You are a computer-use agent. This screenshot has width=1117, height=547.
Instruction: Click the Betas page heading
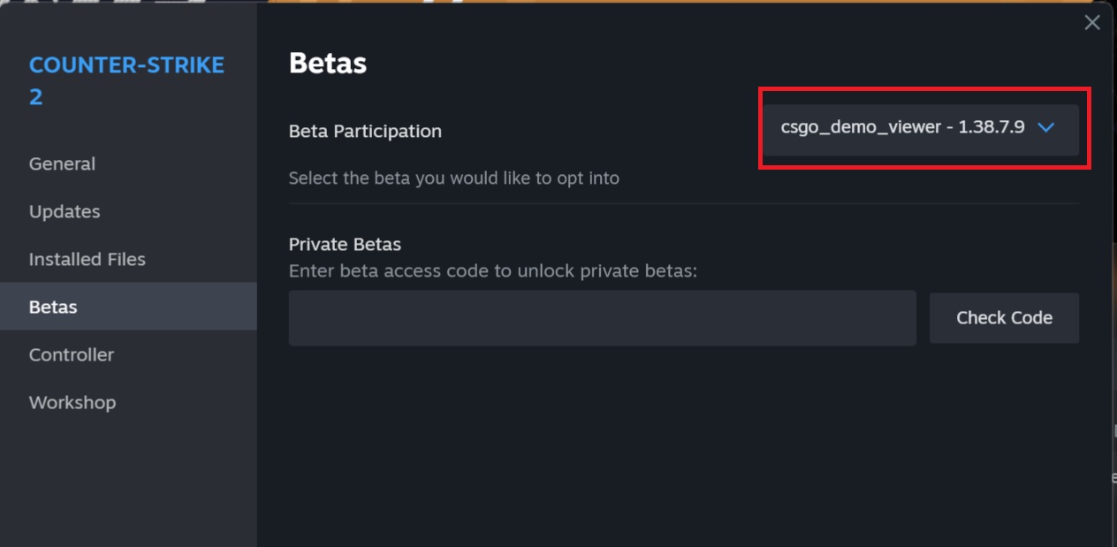coord(328,63)
